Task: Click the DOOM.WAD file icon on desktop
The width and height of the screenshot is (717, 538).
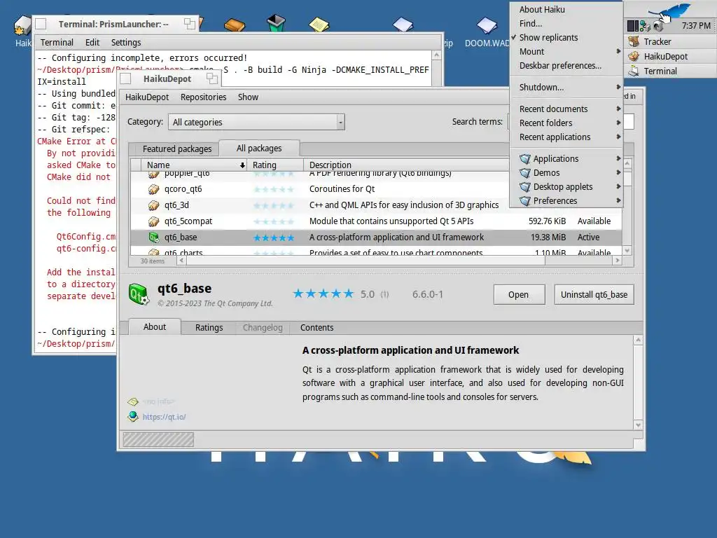Action: click(487, 25)
